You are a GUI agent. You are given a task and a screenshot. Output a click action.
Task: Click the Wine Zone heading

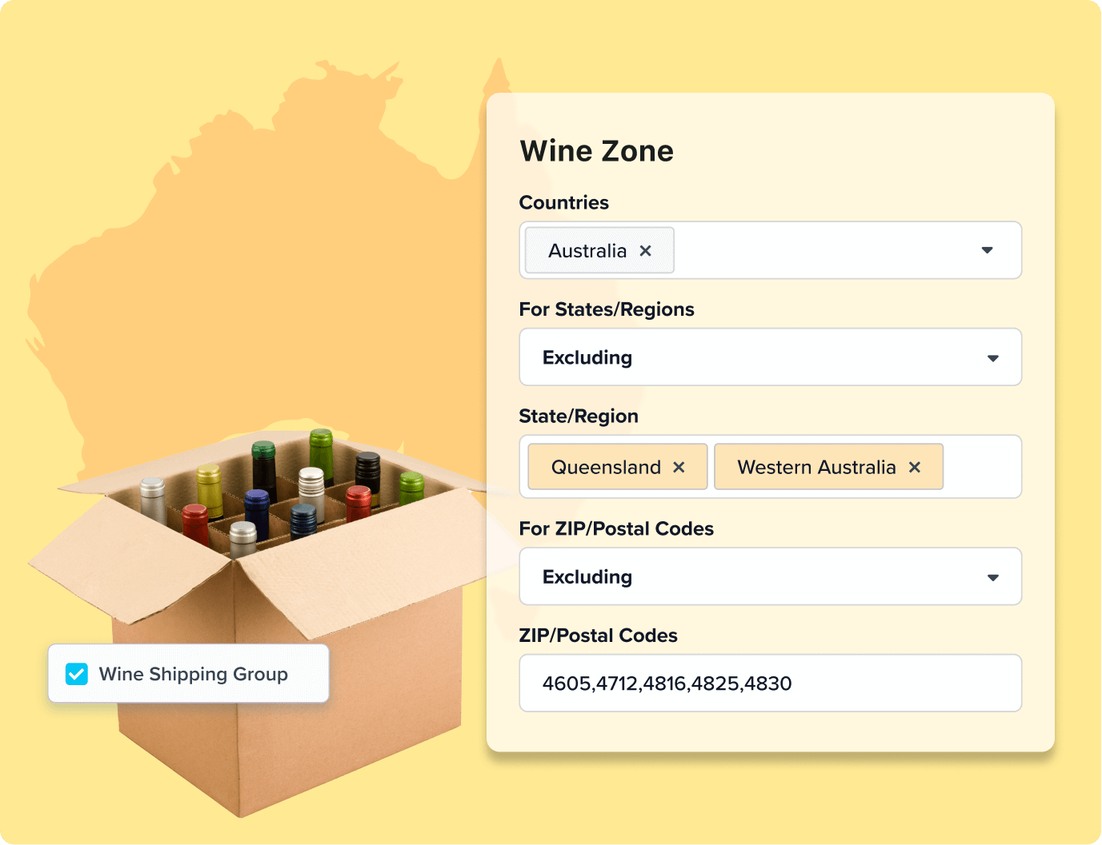tap(596, 151)
